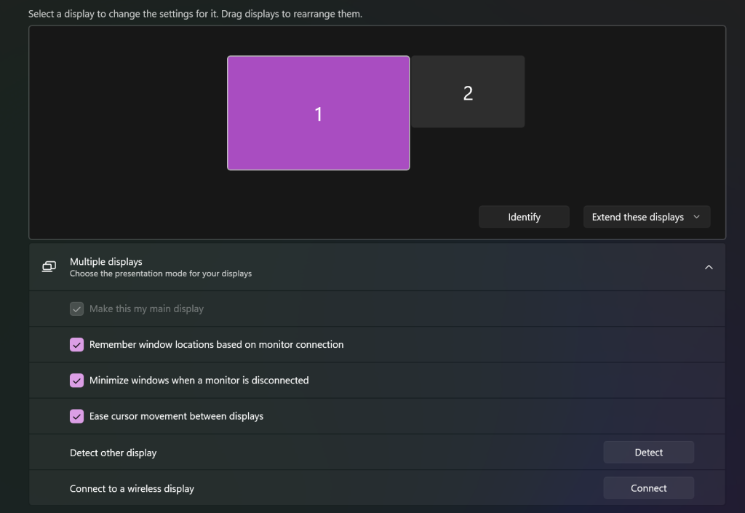
Task: Open the "Extend these displays" dropdown
Action: (x=646, y=217)
